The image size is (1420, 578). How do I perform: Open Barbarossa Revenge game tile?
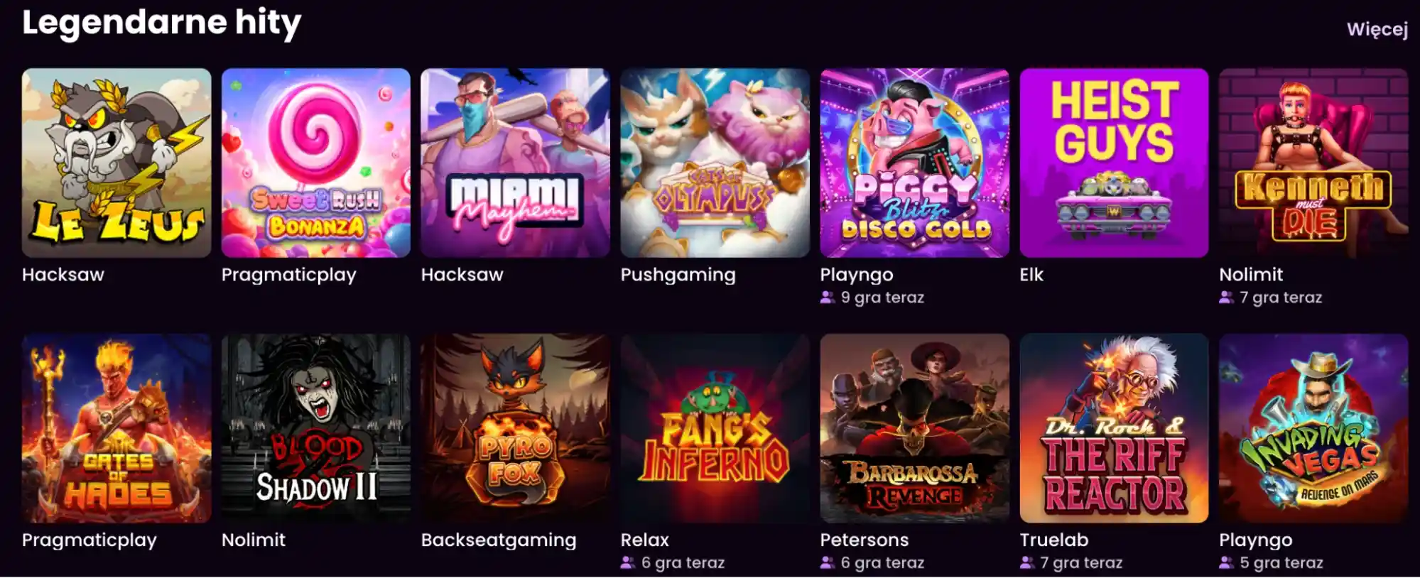(x=915, y=428)
